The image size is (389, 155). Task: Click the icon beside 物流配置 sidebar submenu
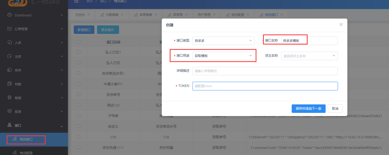tap(15, 153)
